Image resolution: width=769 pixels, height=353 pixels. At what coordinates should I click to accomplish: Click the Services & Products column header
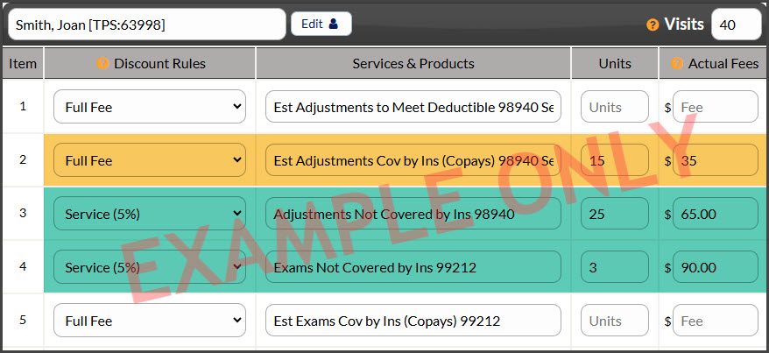pos(413,63)
